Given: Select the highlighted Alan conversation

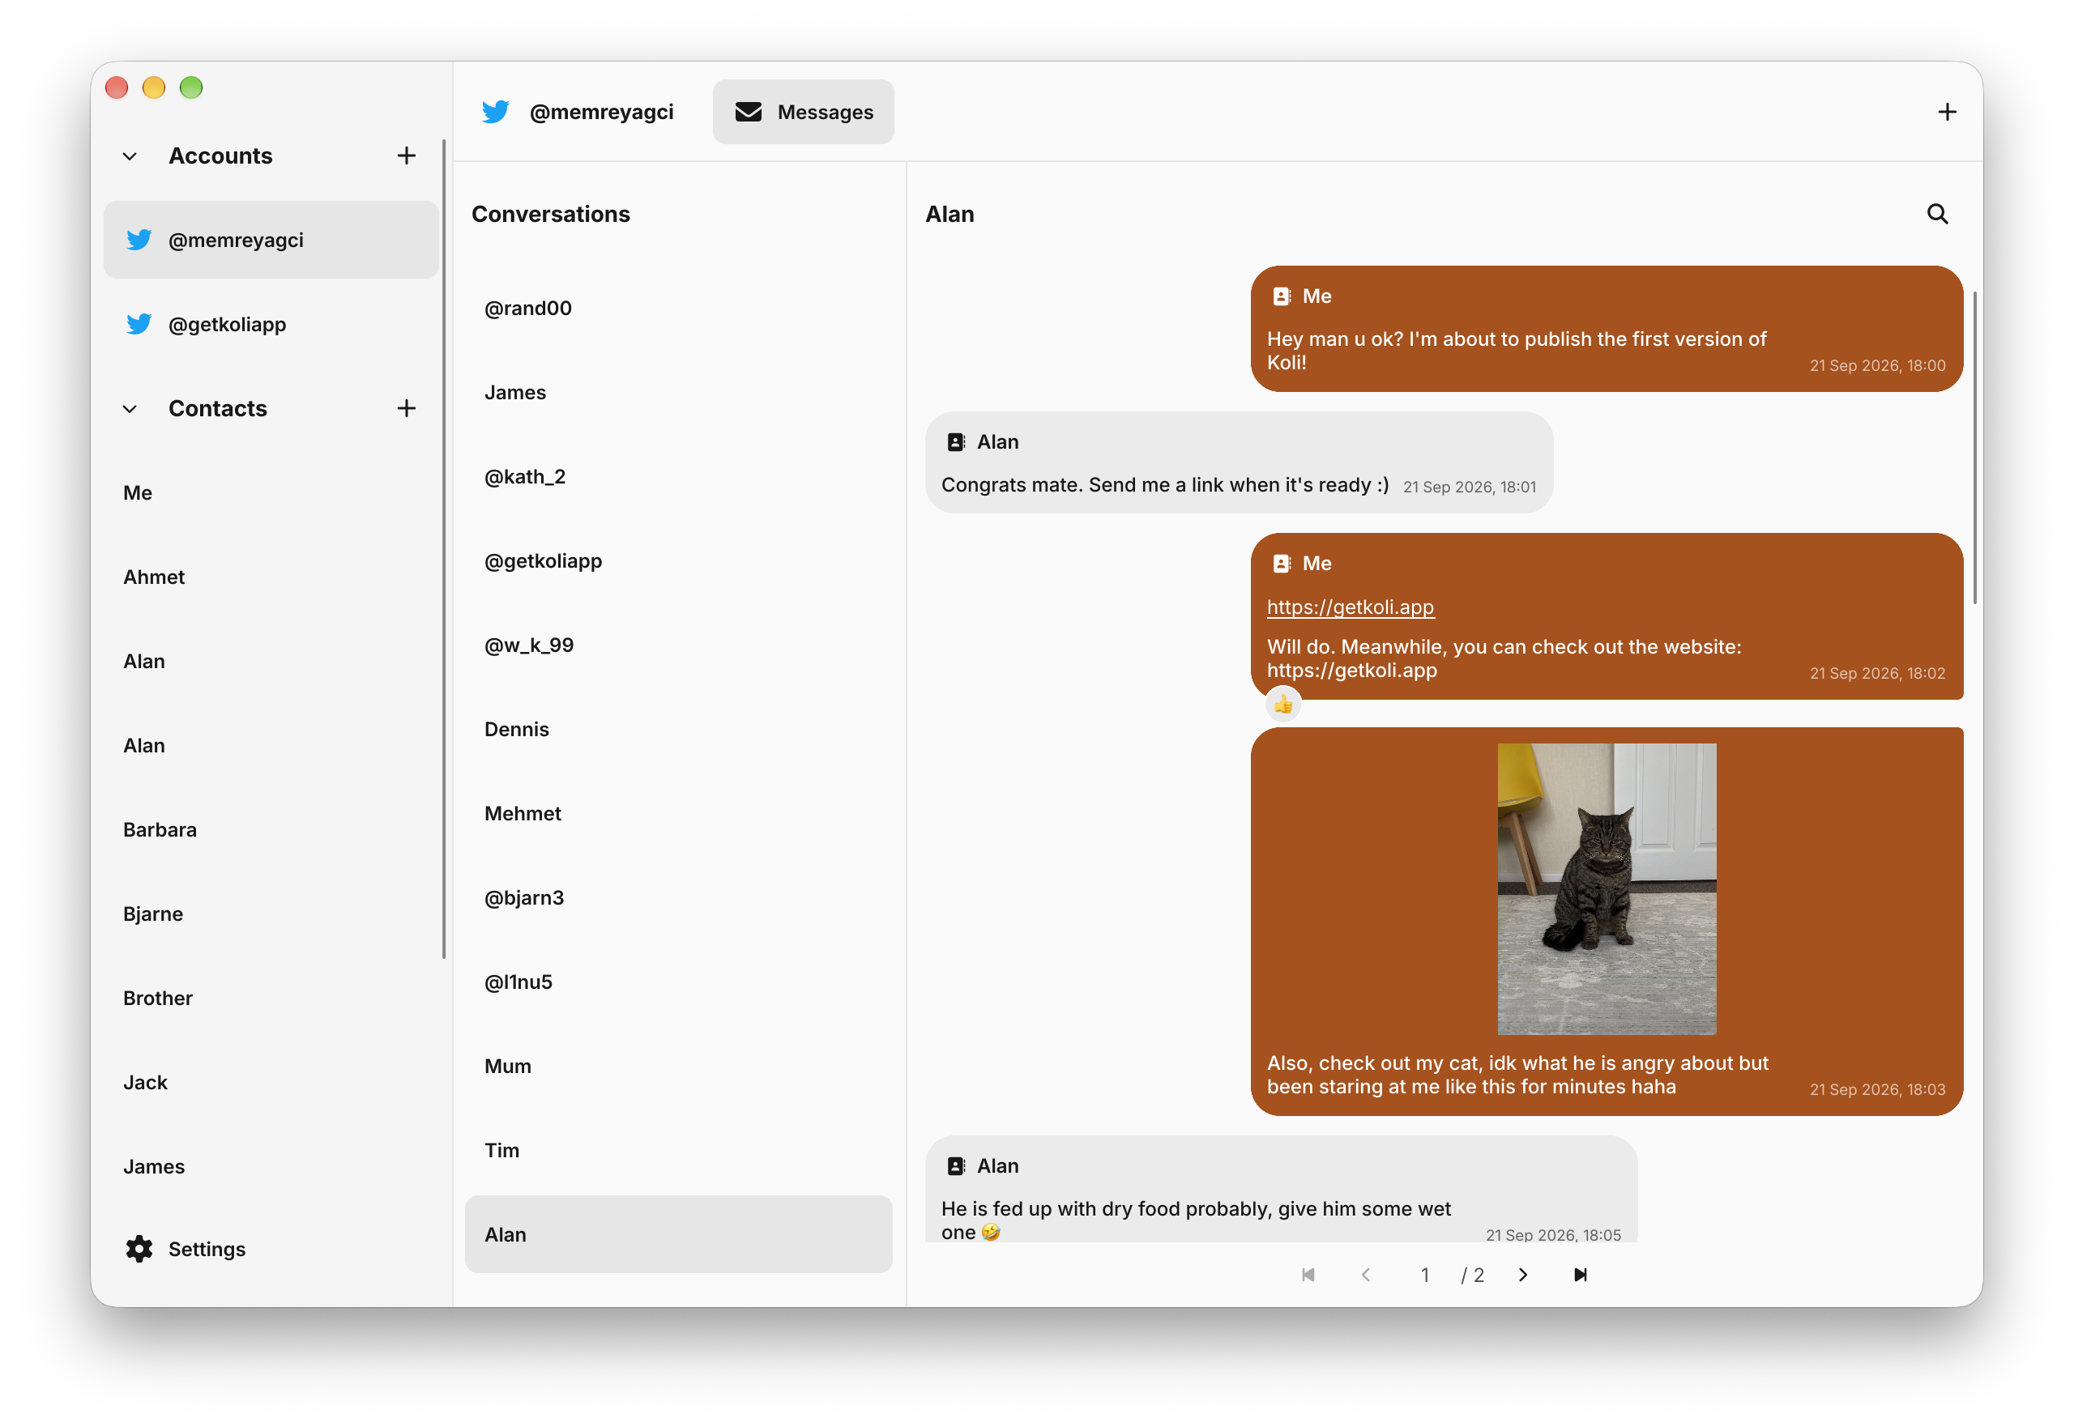Looking at the screenshot, I should click(x=679, y=1234).
